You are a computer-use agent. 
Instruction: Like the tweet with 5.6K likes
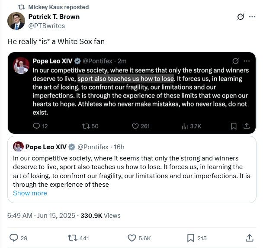pyautogui.click(x=132, y=238)
